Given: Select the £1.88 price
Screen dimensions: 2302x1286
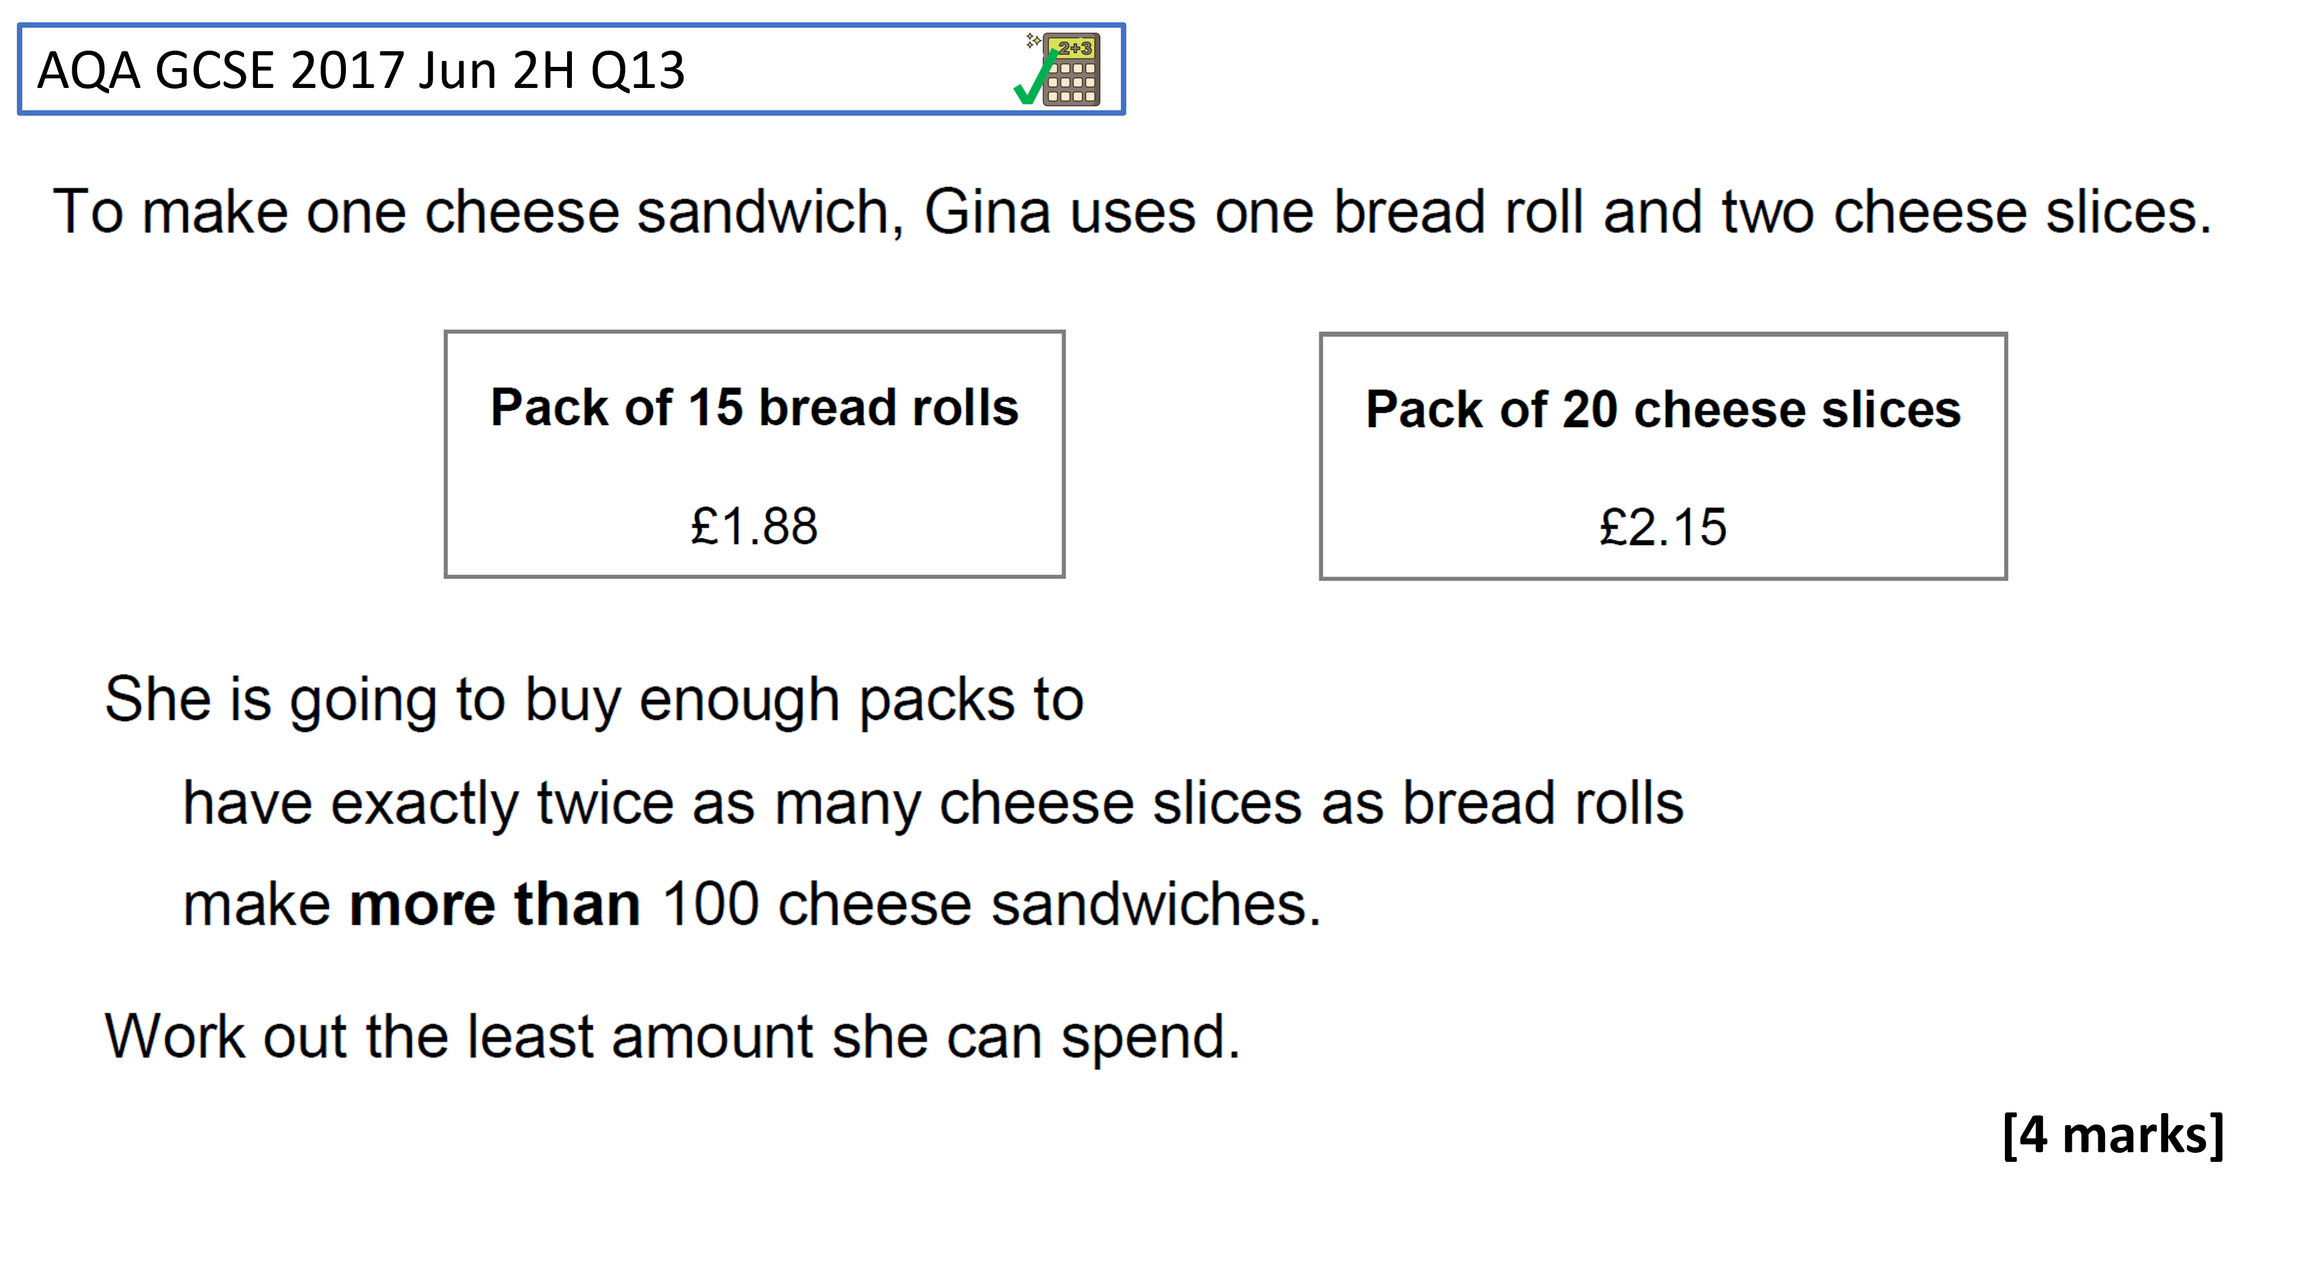Looking at the screenshot, I should point(754,525).
